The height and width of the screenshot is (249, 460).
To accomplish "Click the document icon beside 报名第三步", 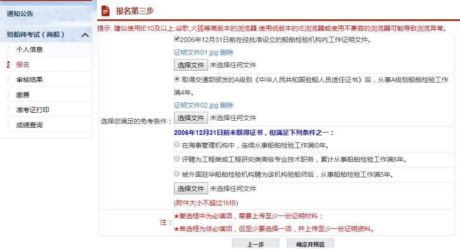I will click(106, 11).
